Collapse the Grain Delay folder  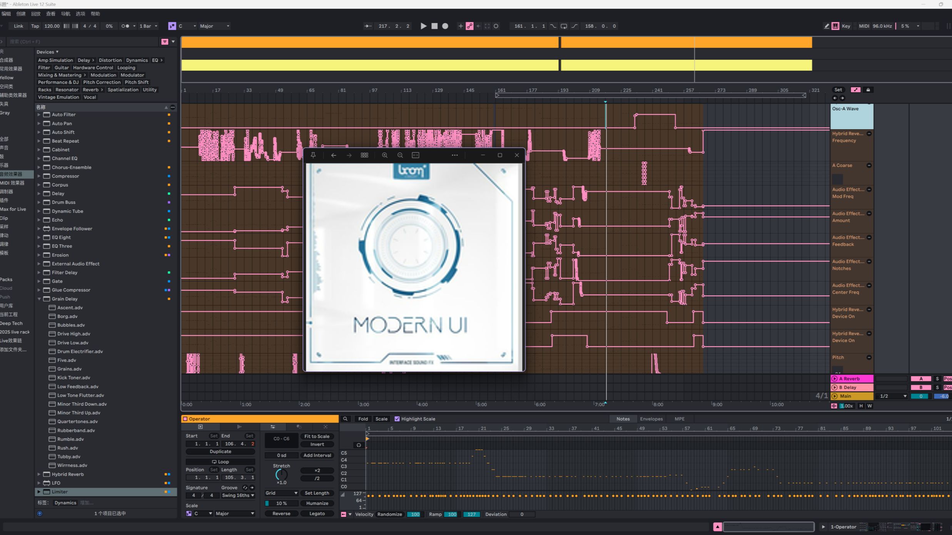tap(39, 299)
